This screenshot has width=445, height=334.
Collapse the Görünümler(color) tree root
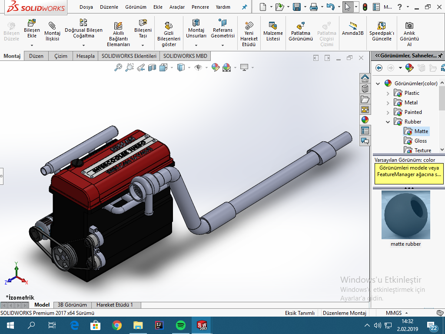tap(378, 83)
